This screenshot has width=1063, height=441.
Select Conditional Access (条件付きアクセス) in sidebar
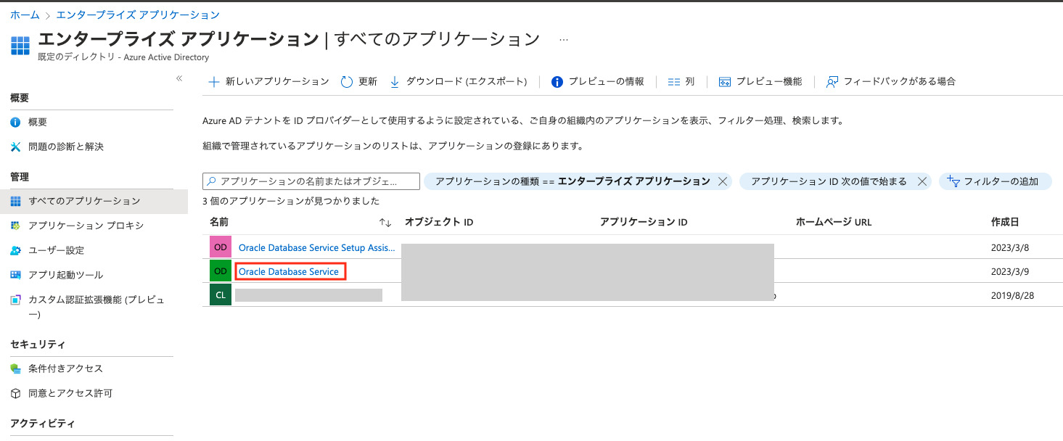(65, 368)
